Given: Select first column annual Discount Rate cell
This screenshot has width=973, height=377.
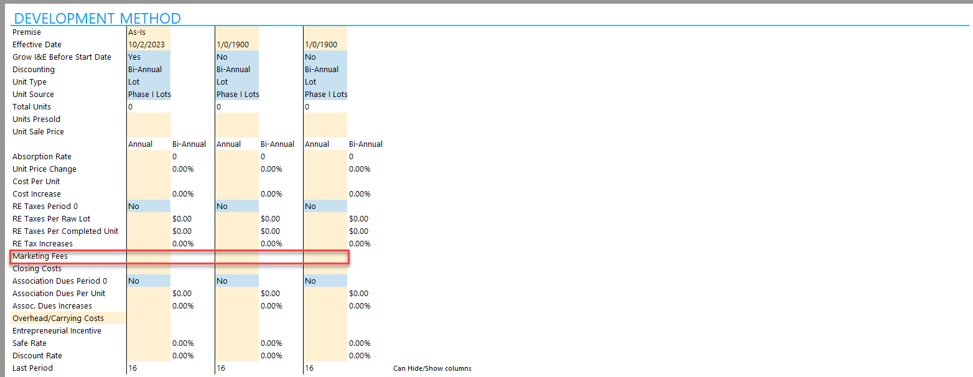Looking at the screenshot, I should point(148,355).
